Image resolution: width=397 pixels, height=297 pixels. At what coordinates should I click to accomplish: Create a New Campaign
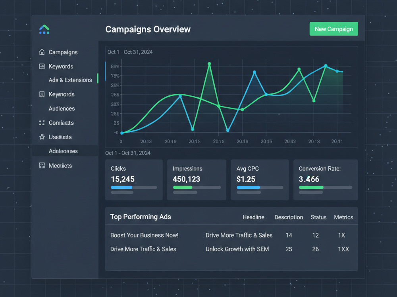(334, 29)
